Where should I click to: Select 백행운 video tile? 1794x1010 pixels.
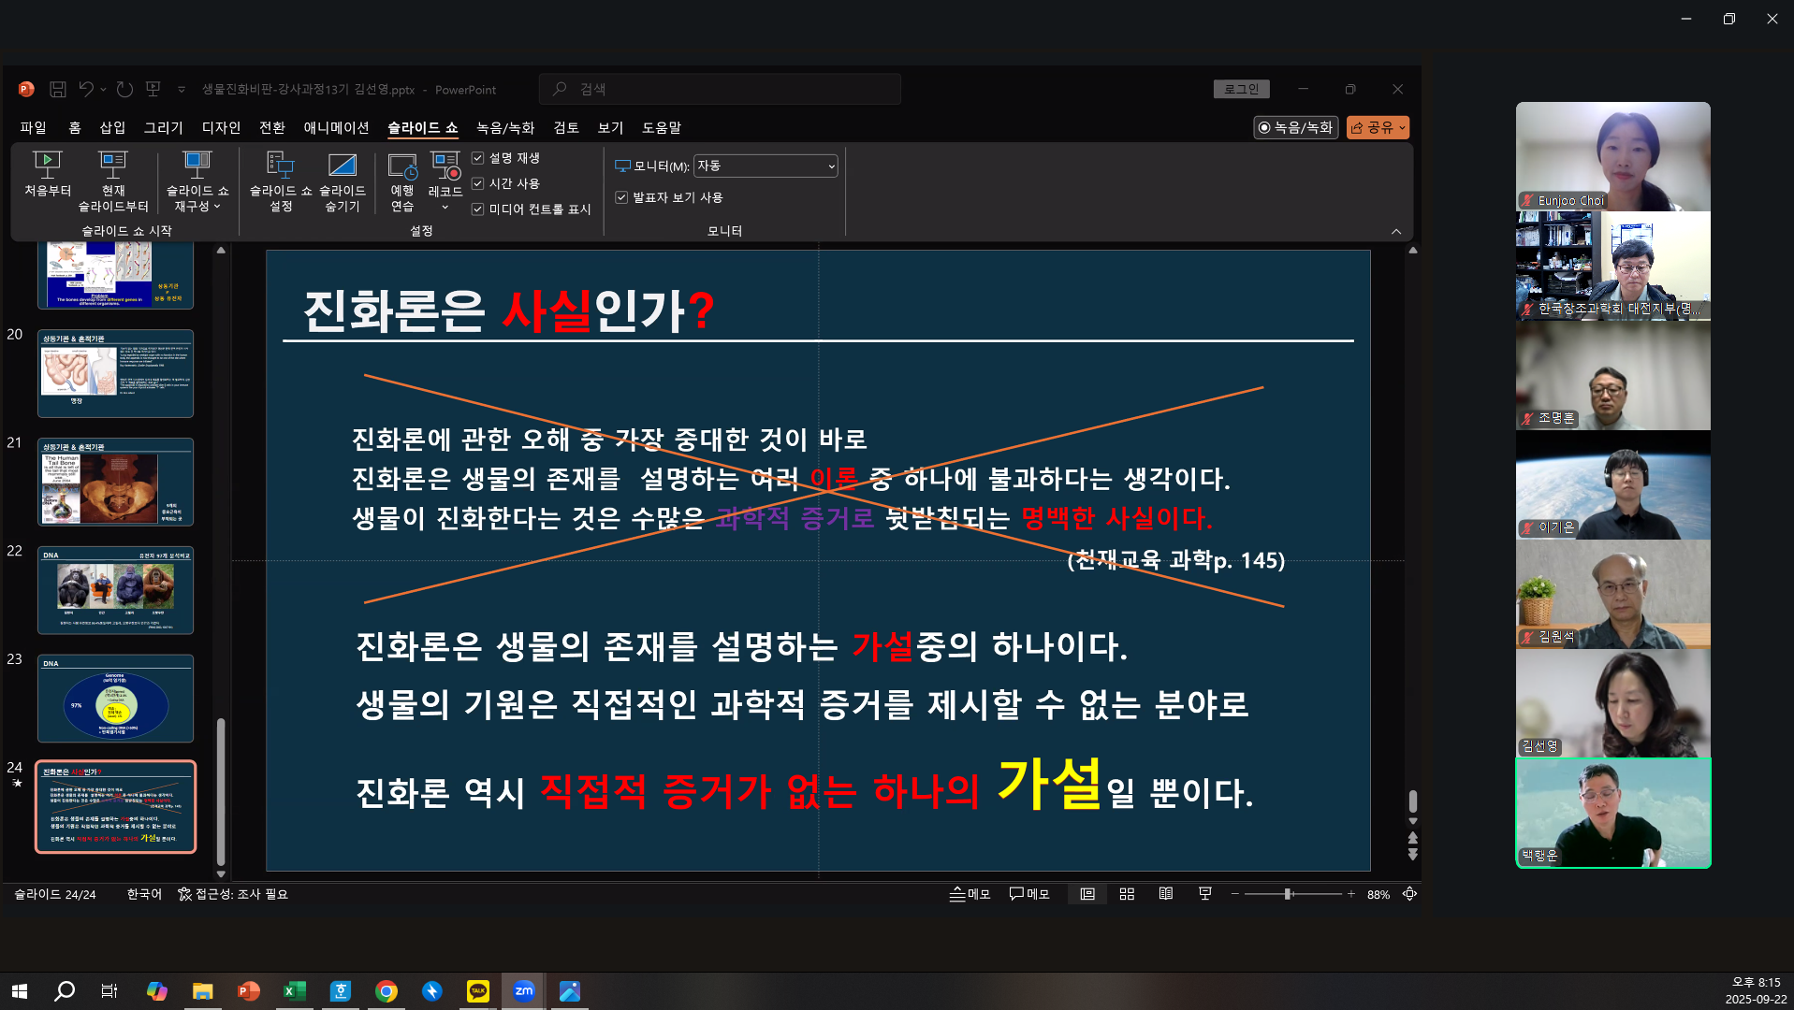point(1612,813)
